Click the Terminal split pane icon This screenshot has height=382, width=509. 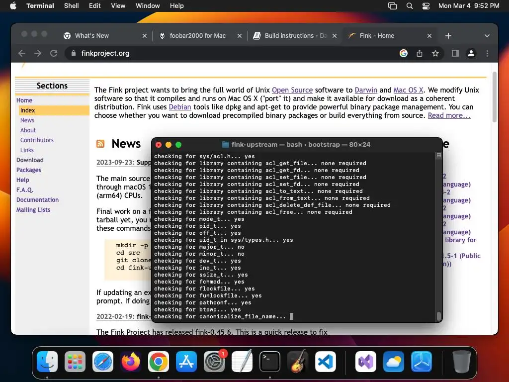click(438, 156)
